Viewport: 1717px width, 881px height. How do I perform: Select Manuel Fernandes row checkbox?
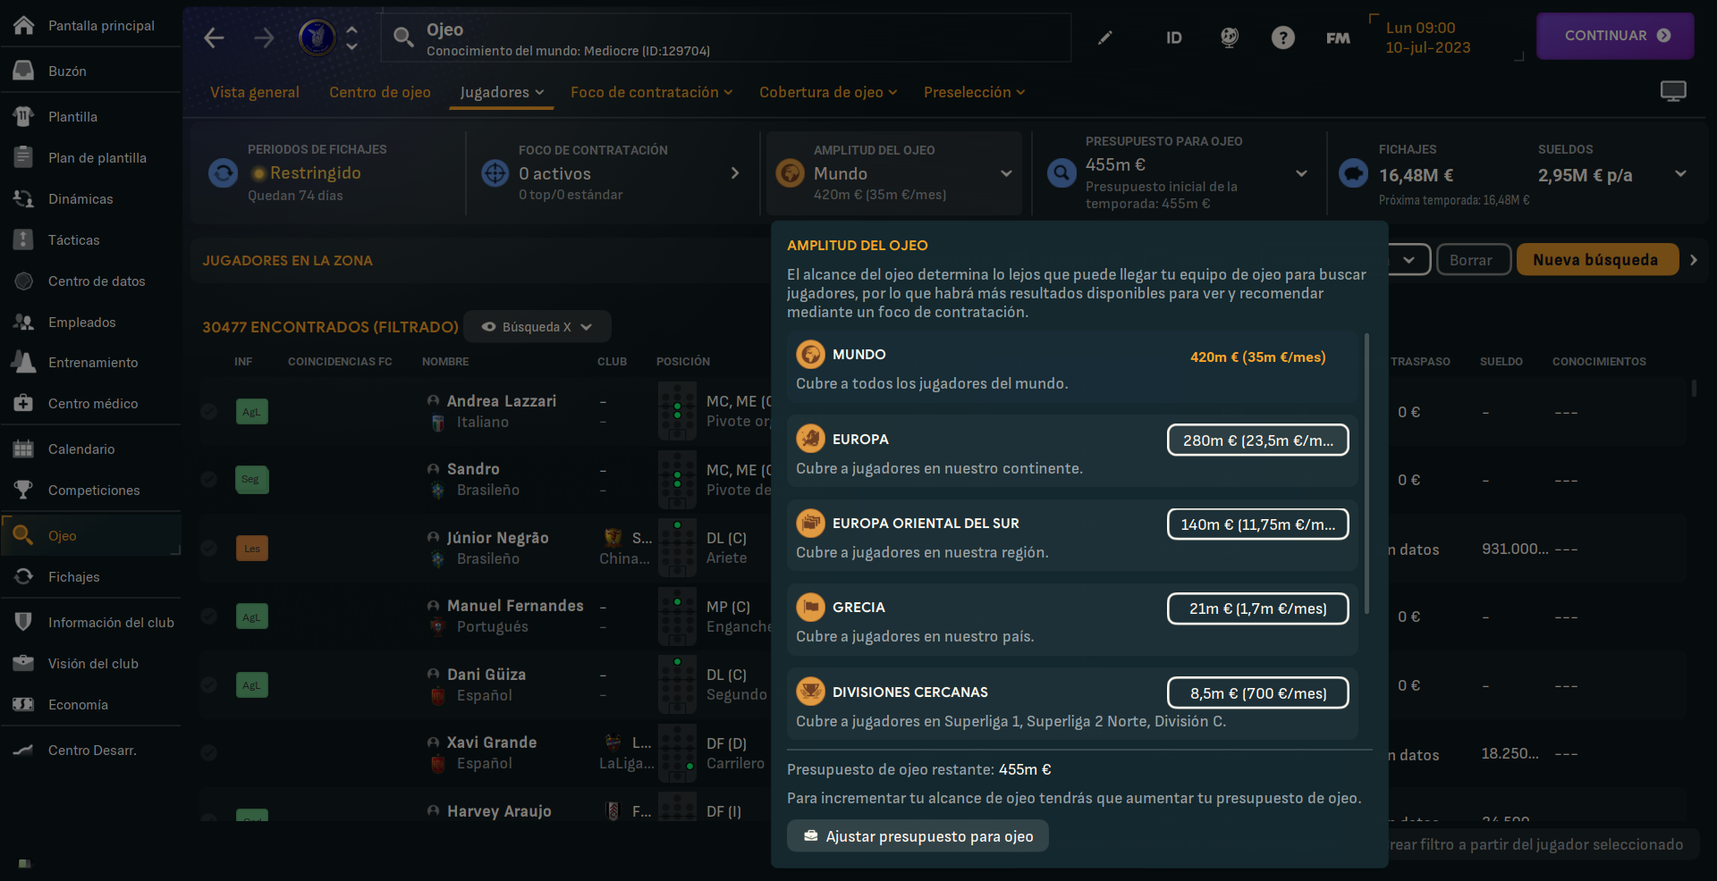(x=209, y=617)
